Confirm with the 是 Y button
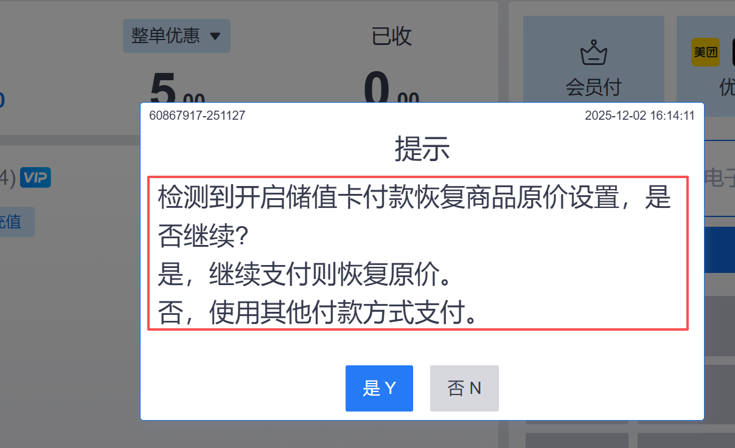Viewport: 735px width, 448px height. (379, 388)
